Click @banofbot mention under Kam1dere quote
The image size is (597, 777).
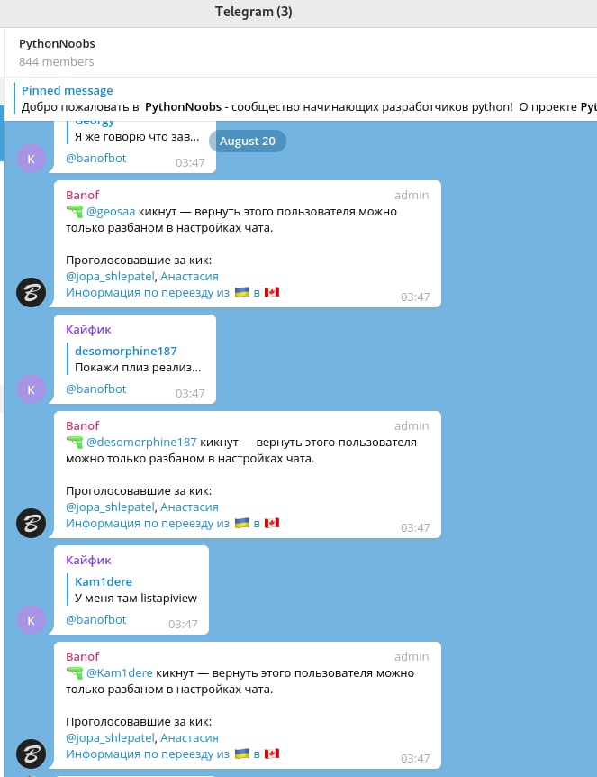point(96,619)
